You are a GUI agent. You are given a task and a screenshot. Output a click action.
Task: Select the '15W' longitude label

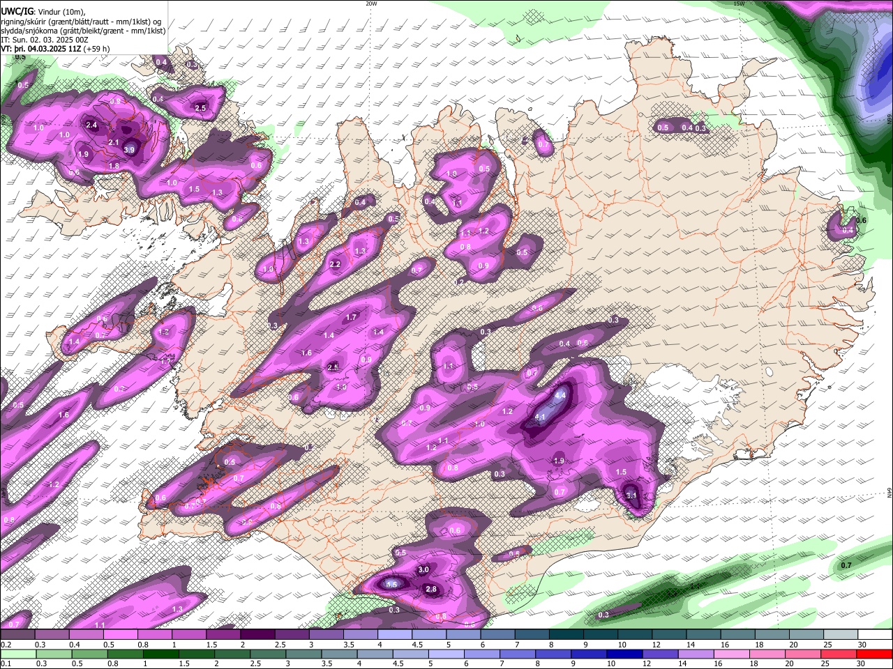tap(739, 3)
